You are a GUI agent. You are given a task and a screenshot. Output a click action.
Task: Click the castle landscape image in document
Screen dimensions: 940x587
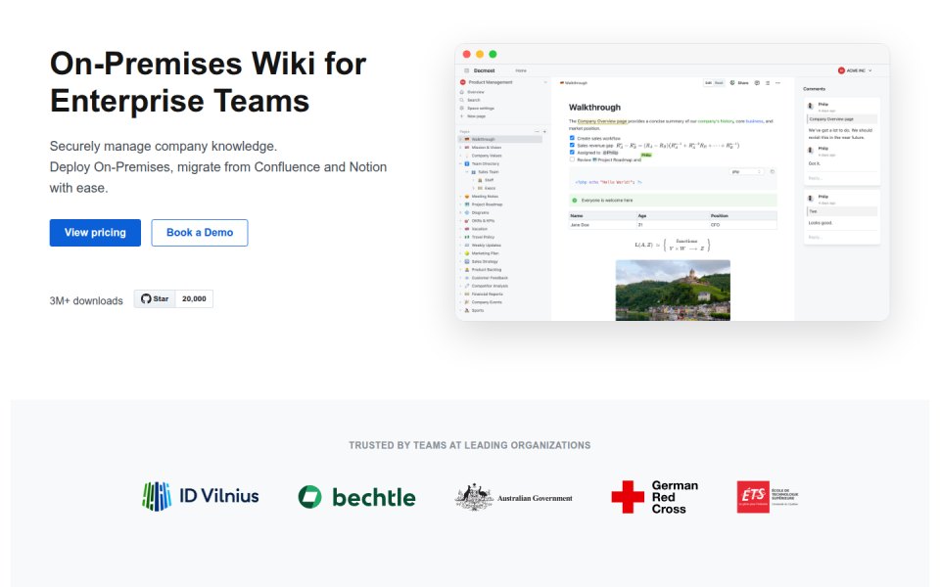pyautogui.click(x=673, y=291)
